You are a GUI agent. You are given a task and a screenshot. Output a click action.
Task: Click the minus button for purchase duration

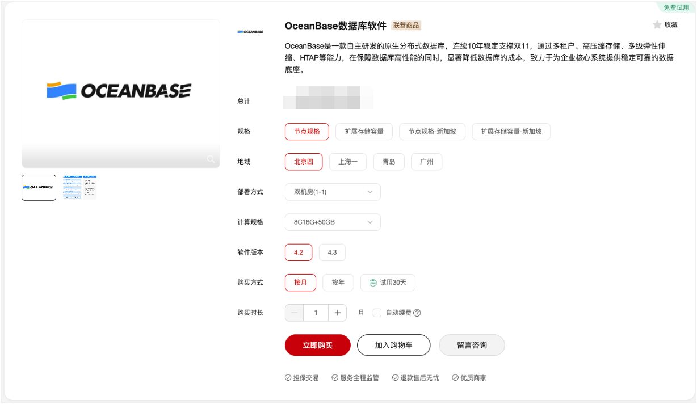294,313
